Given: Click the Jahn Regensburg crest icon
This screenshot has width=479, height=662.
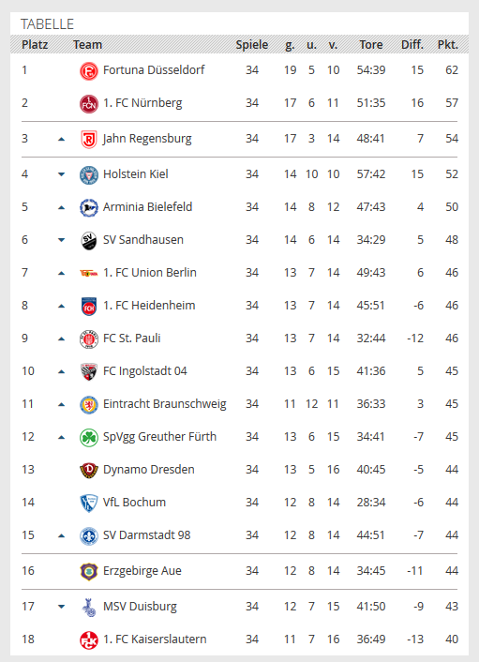Looking at the screenshot, I should [x=89, y=139].
